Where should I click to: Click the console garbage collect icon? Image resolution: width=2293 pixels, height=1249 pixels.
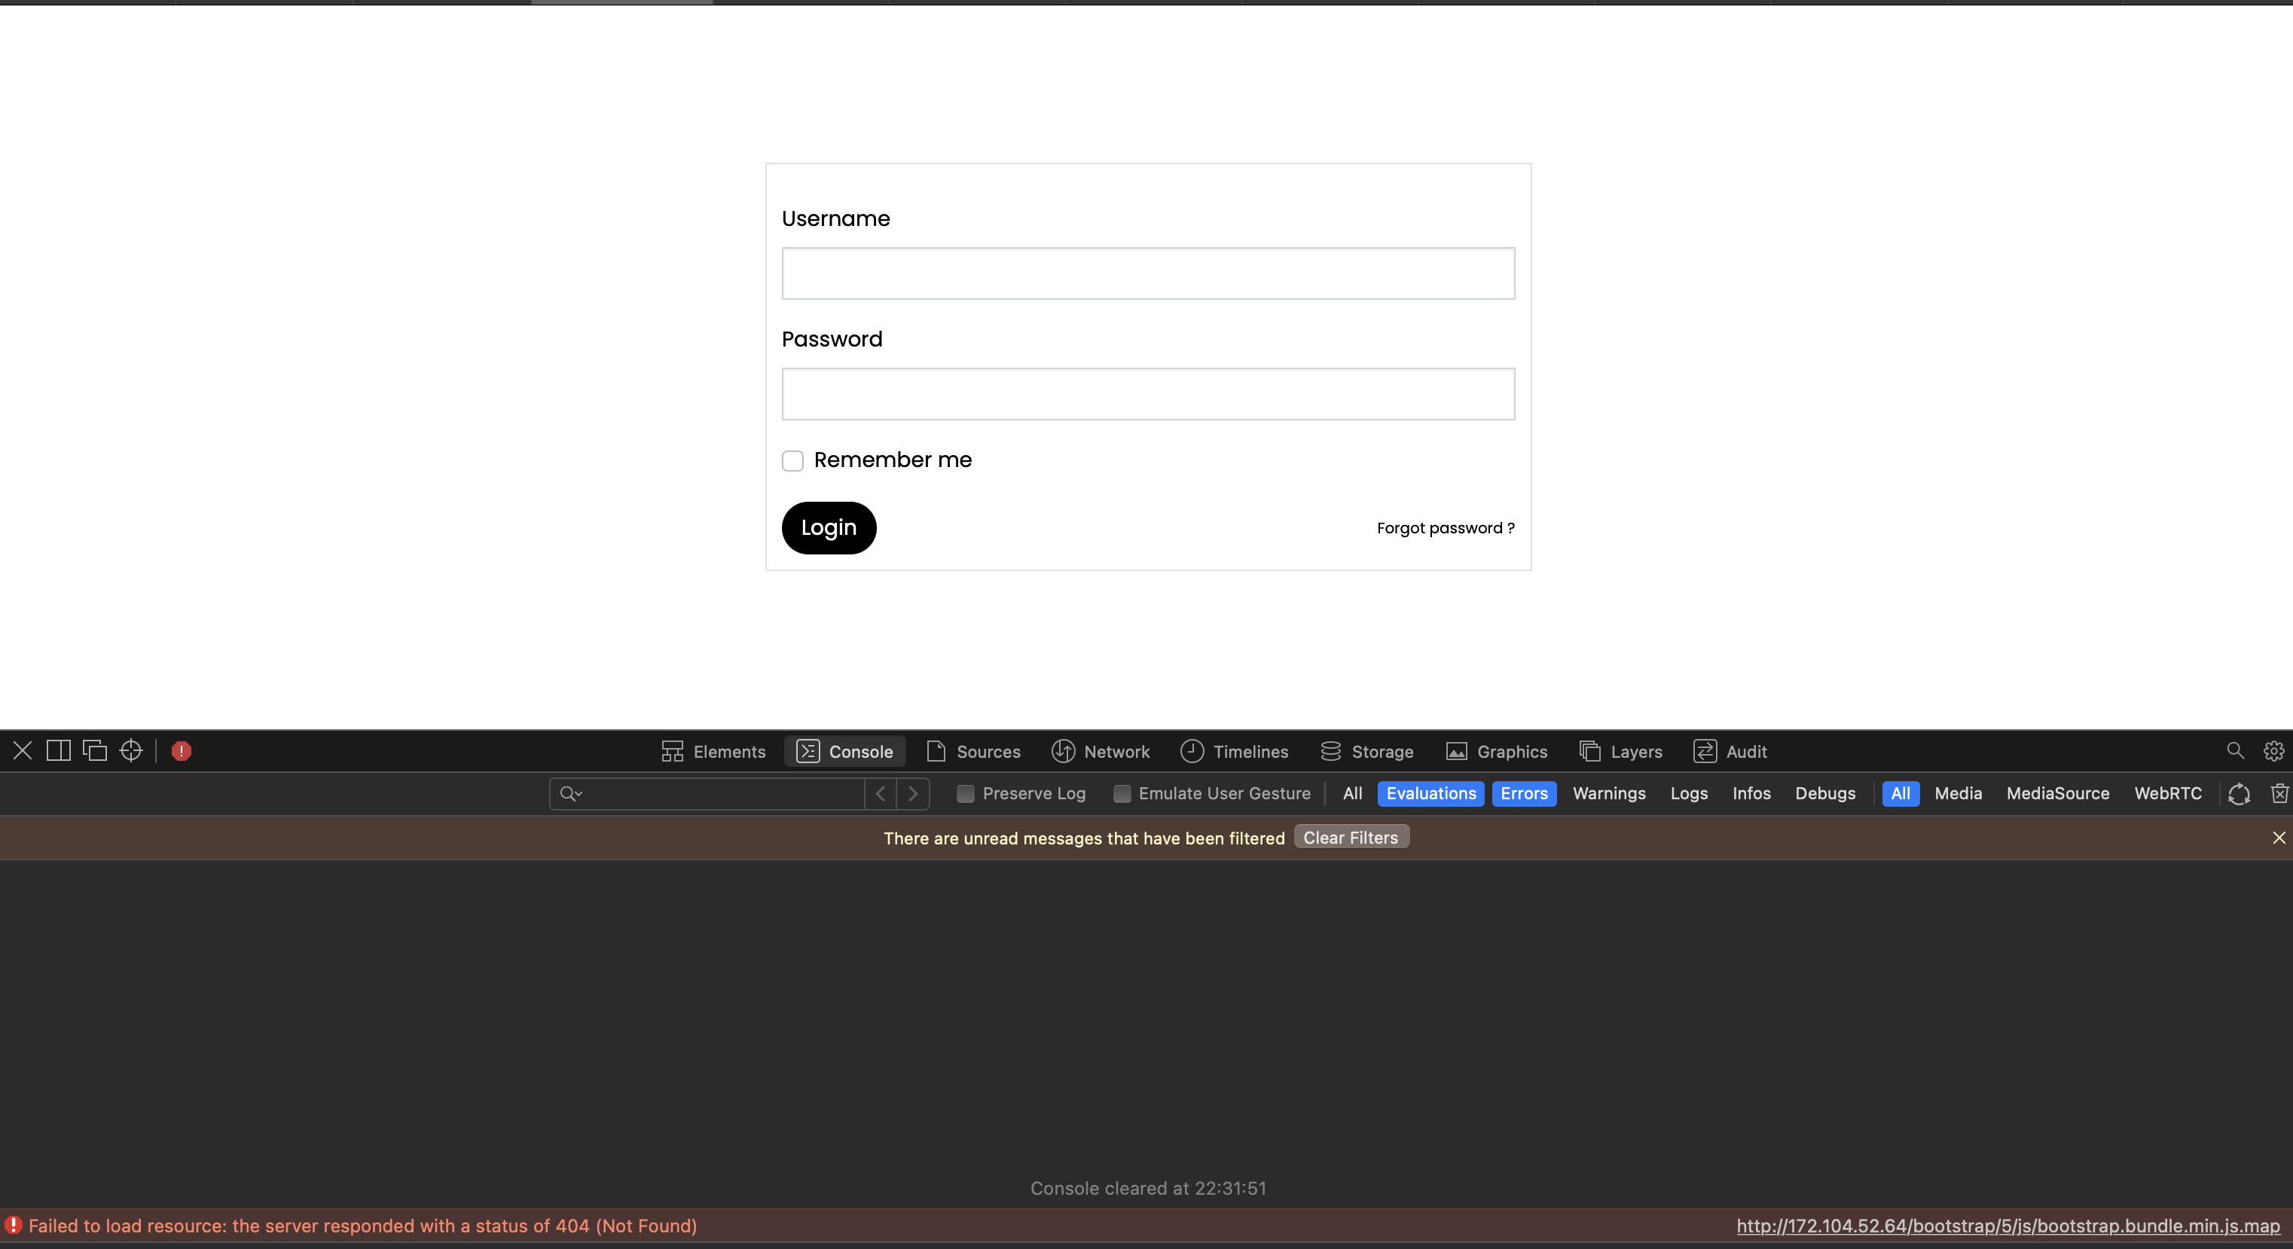(x=2239, y=793)
